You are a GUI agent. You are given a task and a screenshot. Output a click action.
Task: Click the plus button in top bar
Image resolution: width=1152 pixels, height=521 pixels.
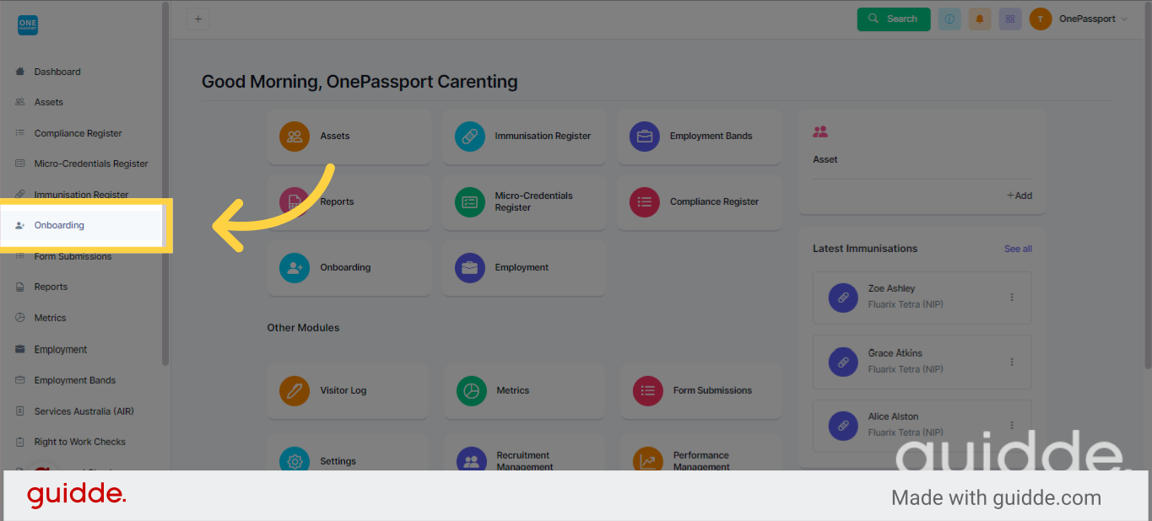pyautogui.click(x=198, y=19)
